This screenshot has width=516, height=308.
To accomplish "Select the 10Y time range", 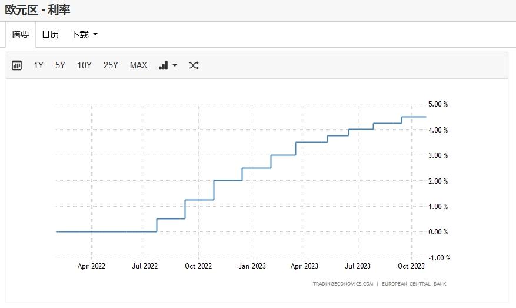I will 84,65.
